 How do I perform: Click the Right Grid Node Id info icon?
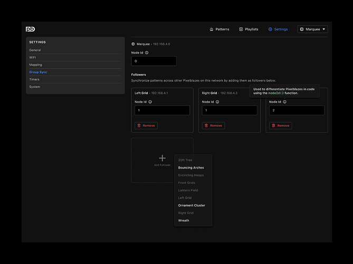coord(217,102)
